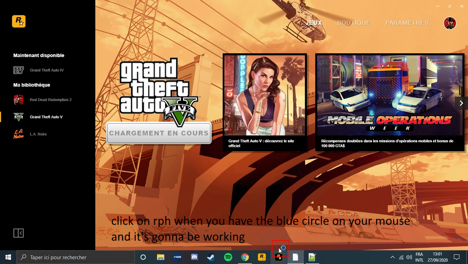Restore the Rockstar Launcher window size
The width and height of the screenshot is (468, 264).
click(450, 6)
